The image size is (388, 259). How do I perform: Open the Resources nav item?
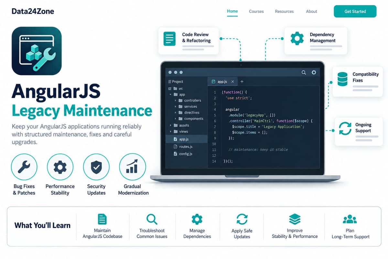pos(284,11)
